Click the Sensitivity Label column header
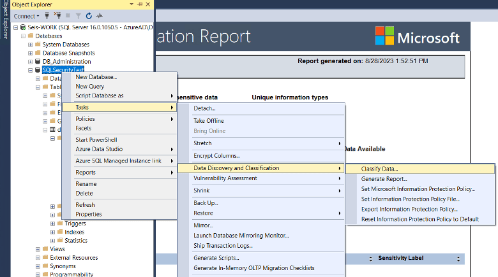Image resolution: width=498 pixels, height=277 pixels. [401, 259]
